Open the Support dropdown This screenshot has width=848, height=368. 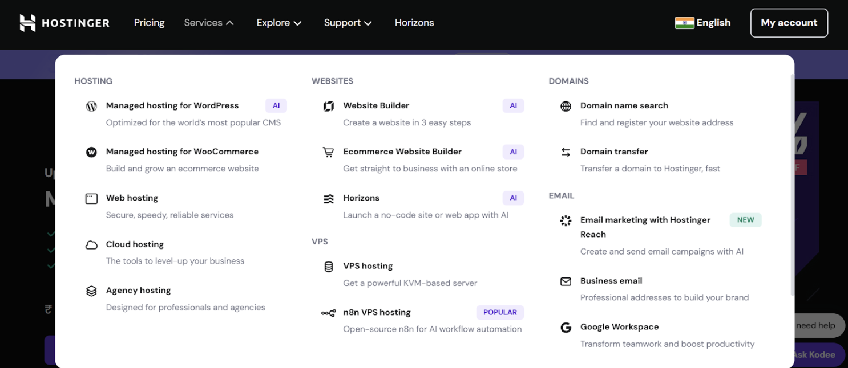[x=348, y=23]
